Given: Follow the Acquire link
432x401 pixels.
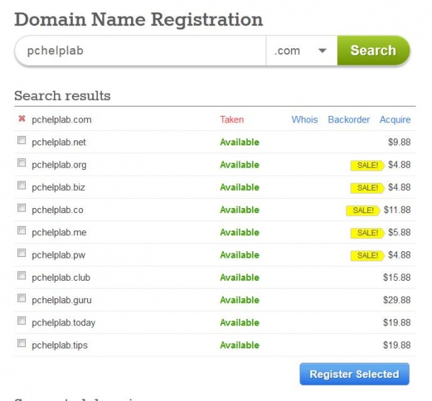Looking at the screenshot, I should click(395, 120).
